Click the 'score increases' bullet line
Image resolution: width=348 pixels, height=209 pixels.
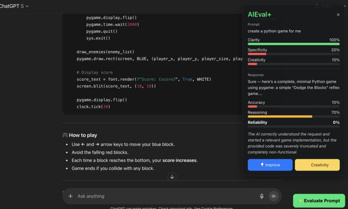[135, 160]
